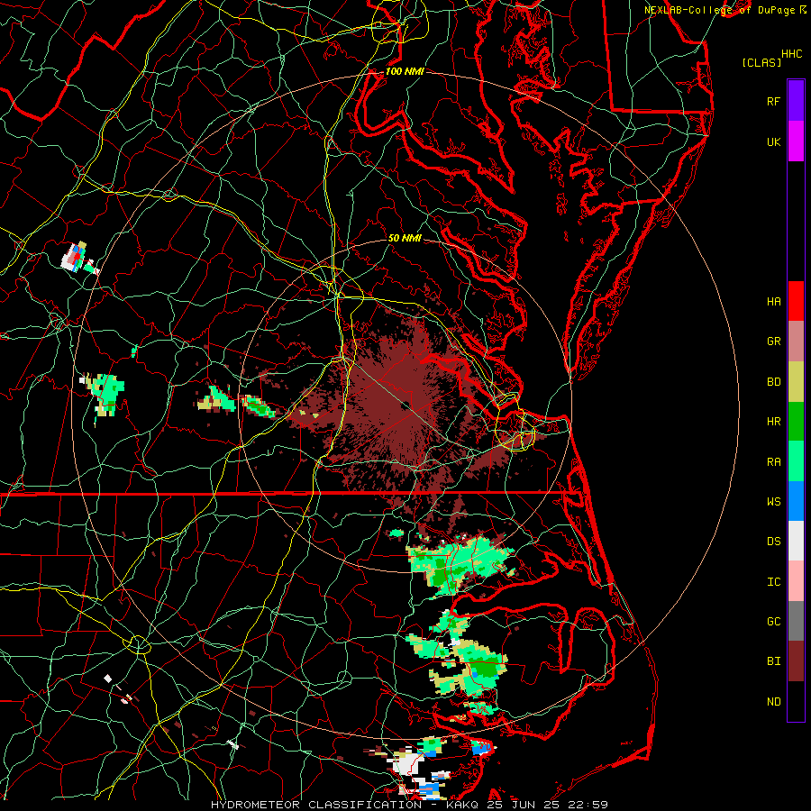
Task: Click the IC legend label
Action: pyautogui.click(x=773, y=582)
